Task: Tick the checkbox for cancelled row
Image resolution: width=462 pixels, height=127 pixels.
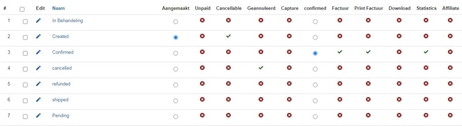Action: coord(25,69)
